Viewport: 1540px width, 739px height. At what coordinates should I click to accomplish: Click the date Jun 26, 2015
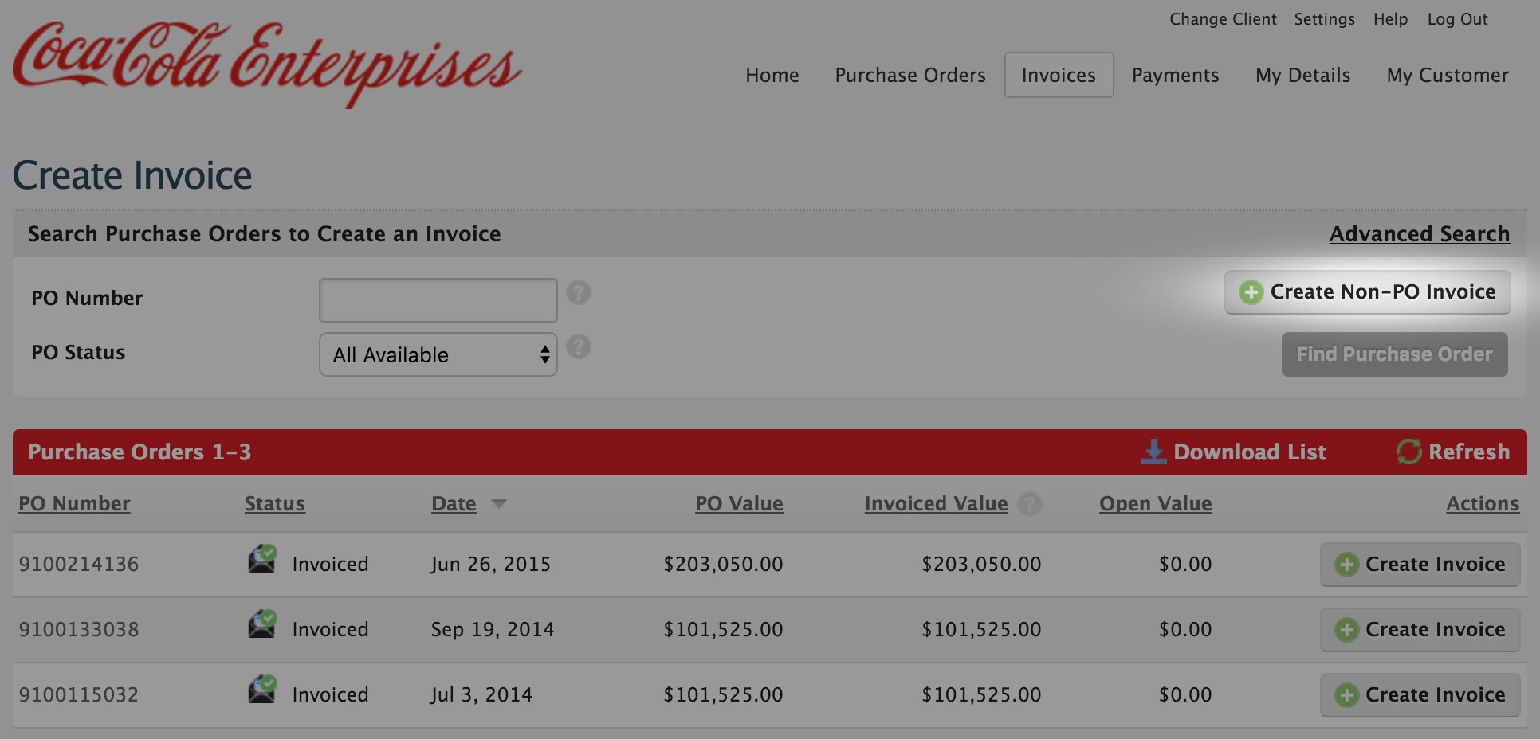[491, 564]
